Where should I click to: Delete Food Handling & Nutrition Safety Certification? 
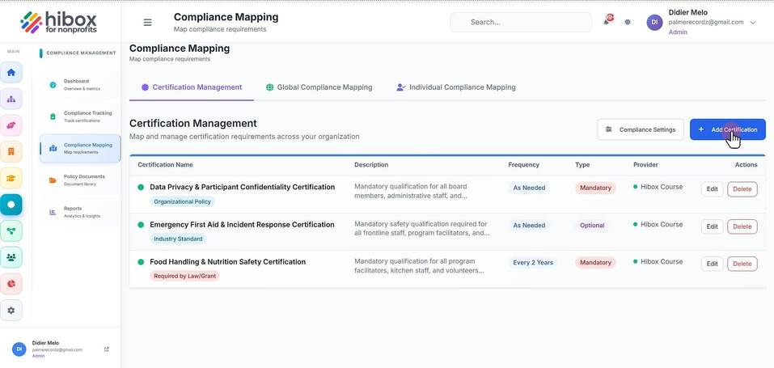pos(742,264)
